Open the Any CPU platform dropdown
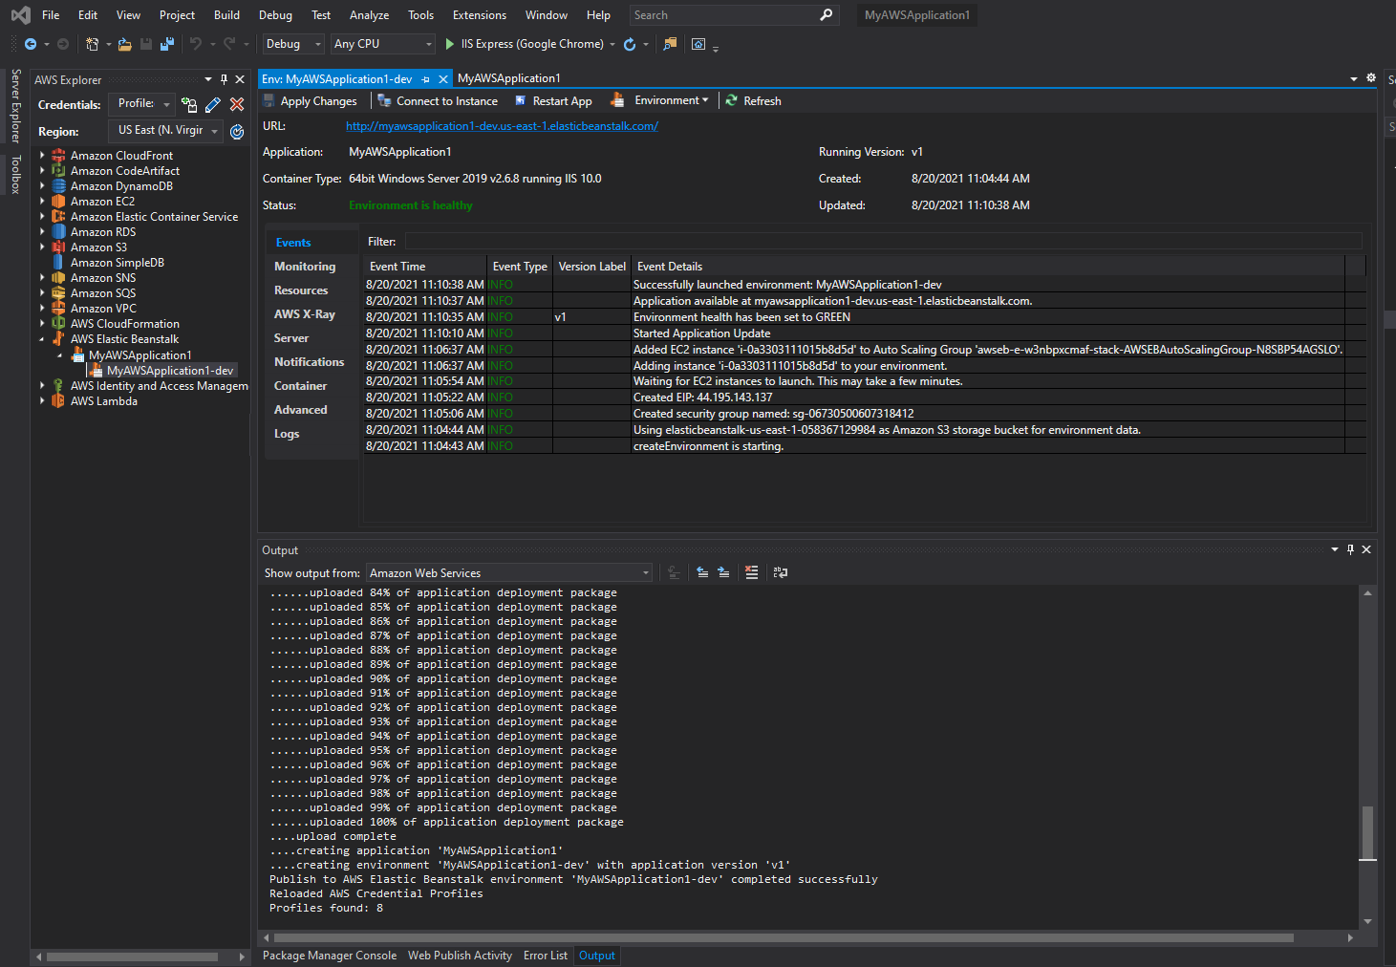Viewport: 1396px width, 967px height. 383,44
